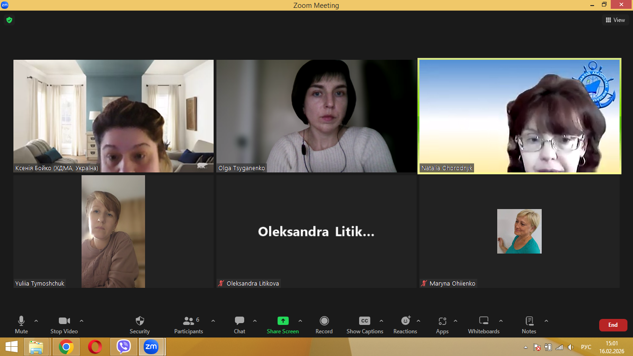633x356 pixels.
Task: Open the Reactions menu
Action: 405,321
